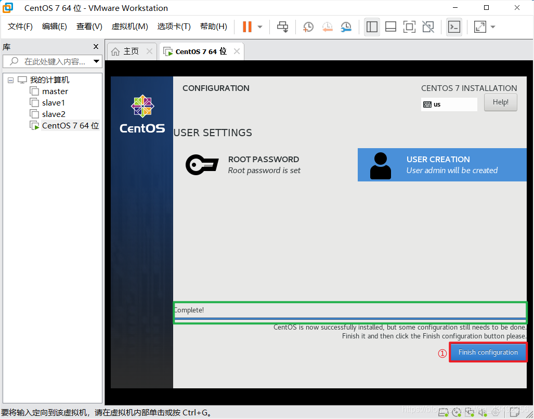Switch to full screen mode
Viewport: 534px width, 419px height.
[409, 27]
